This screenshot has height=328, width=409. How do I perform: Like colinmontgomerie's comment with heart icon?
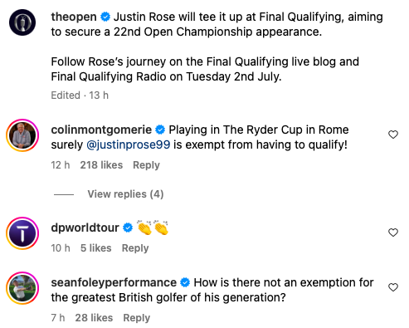(x=393, y=135)
